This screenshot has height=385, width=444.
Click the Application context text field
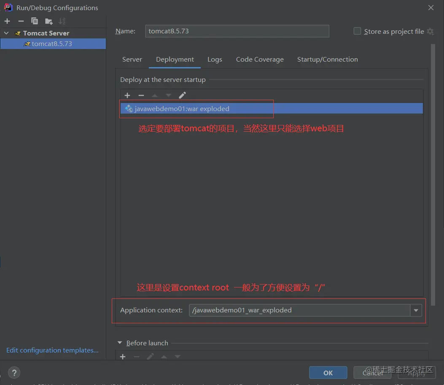(x=299, y=310)
